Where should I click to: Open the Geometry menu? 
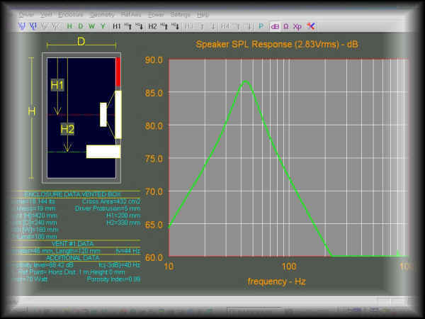[x=102, y=14]
